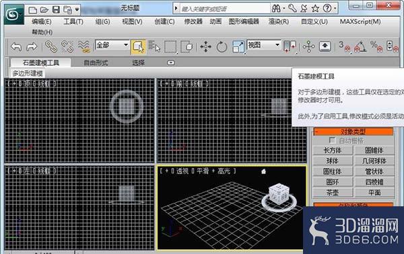Viewport: 404px width, 254px height.
Task: Open search binoculars icon
Action: tap(276, 9)
